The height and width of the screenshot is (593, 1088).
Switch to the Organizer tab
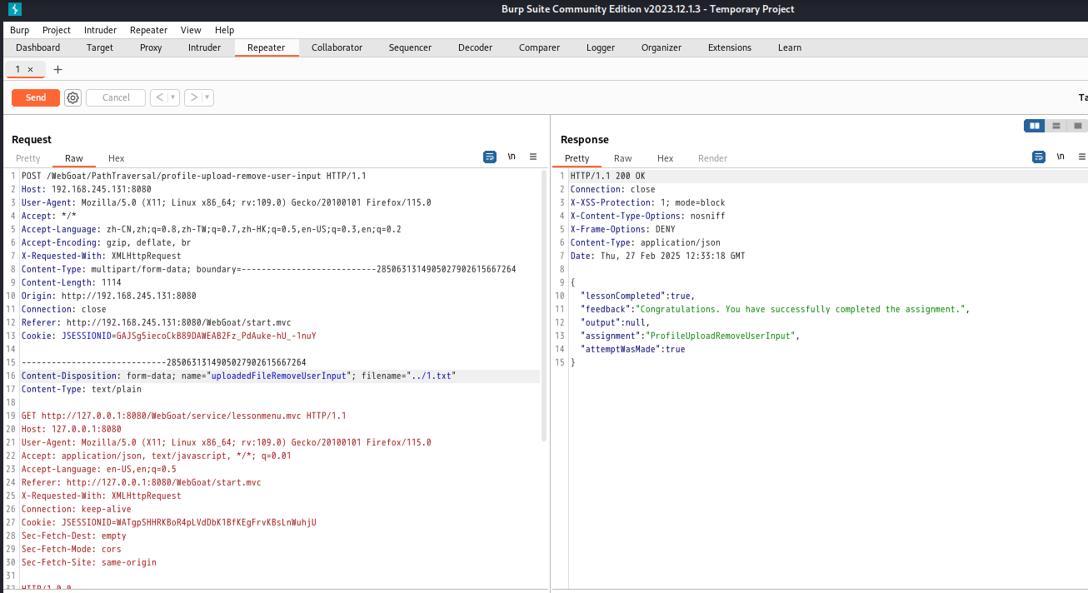661,47
